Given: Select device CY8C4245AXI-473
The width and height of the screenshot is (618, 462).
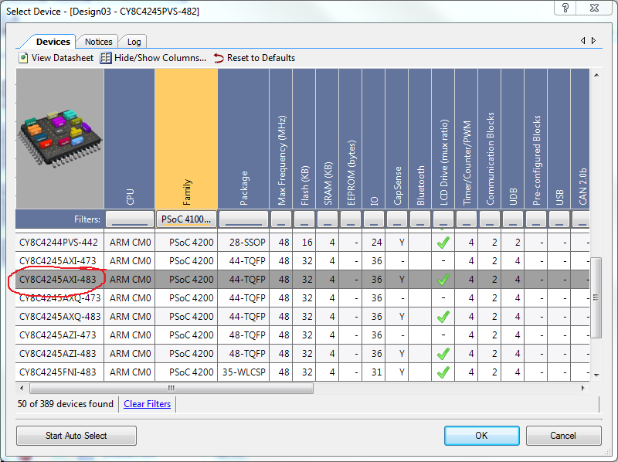Looking at the screenshot, I should [x=57, y=261].
